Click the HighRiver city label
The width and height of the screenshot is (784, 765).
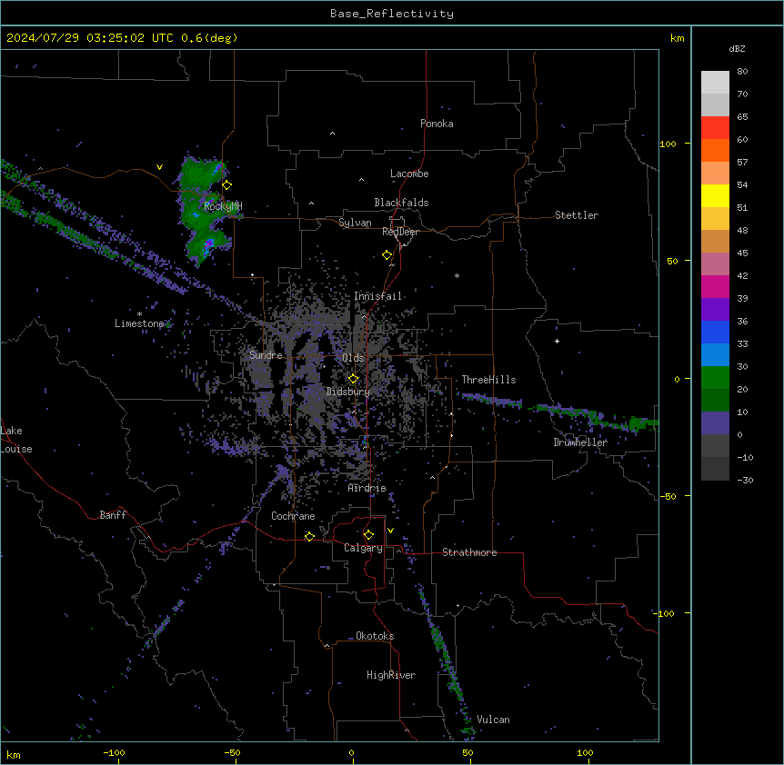click(391, 675)
